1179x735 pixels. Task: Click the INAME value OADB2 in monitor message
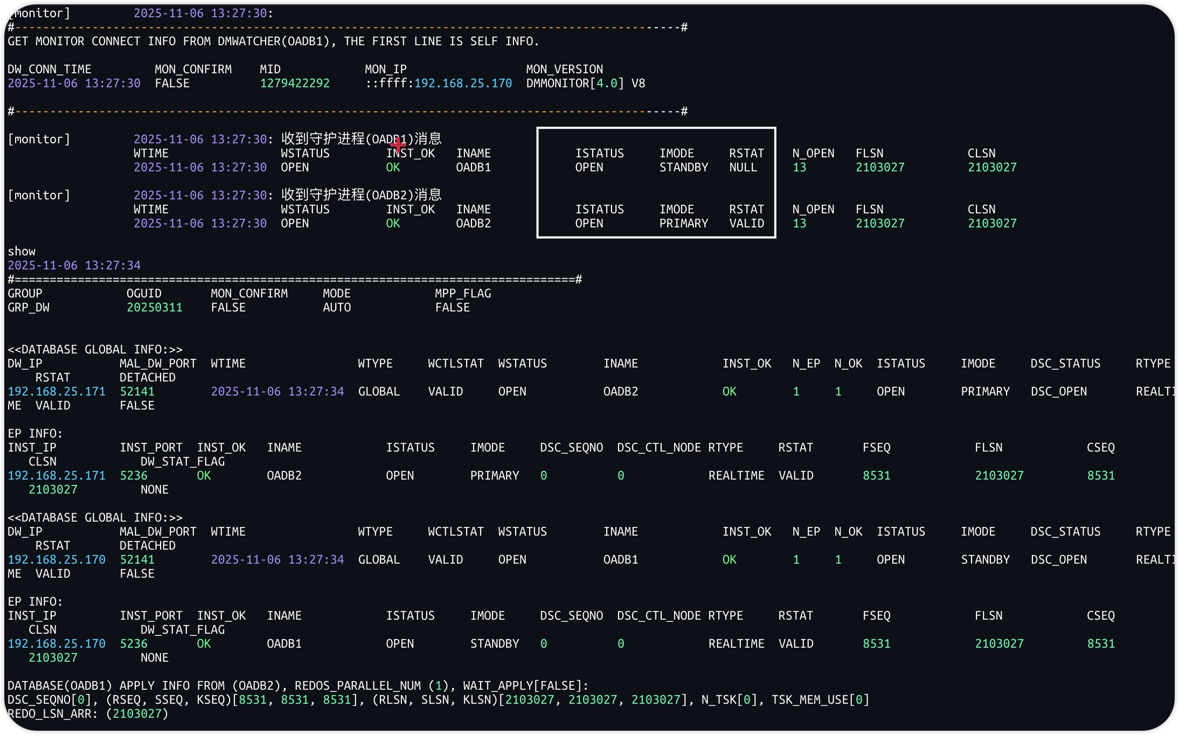(473, 224)
